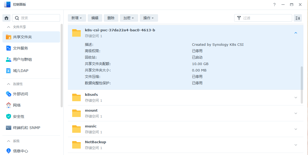Screen dimensions: 308x155
Task: Open 网络 in the sidebar
Action: tap(31, 105)
